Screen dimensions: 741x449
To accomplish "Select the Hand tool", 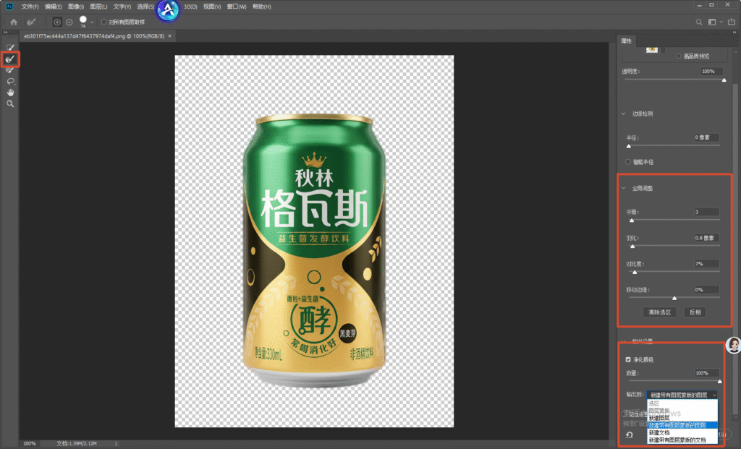I will click(10, 93).
